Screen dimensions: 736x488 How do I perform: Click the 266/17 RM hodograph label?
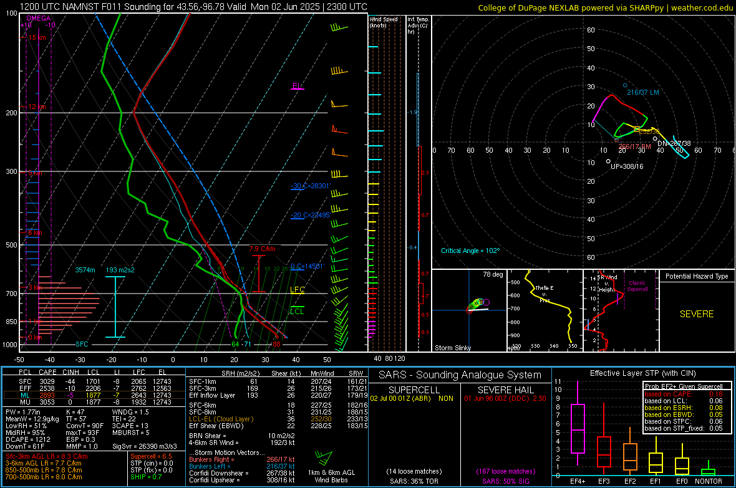634,147
